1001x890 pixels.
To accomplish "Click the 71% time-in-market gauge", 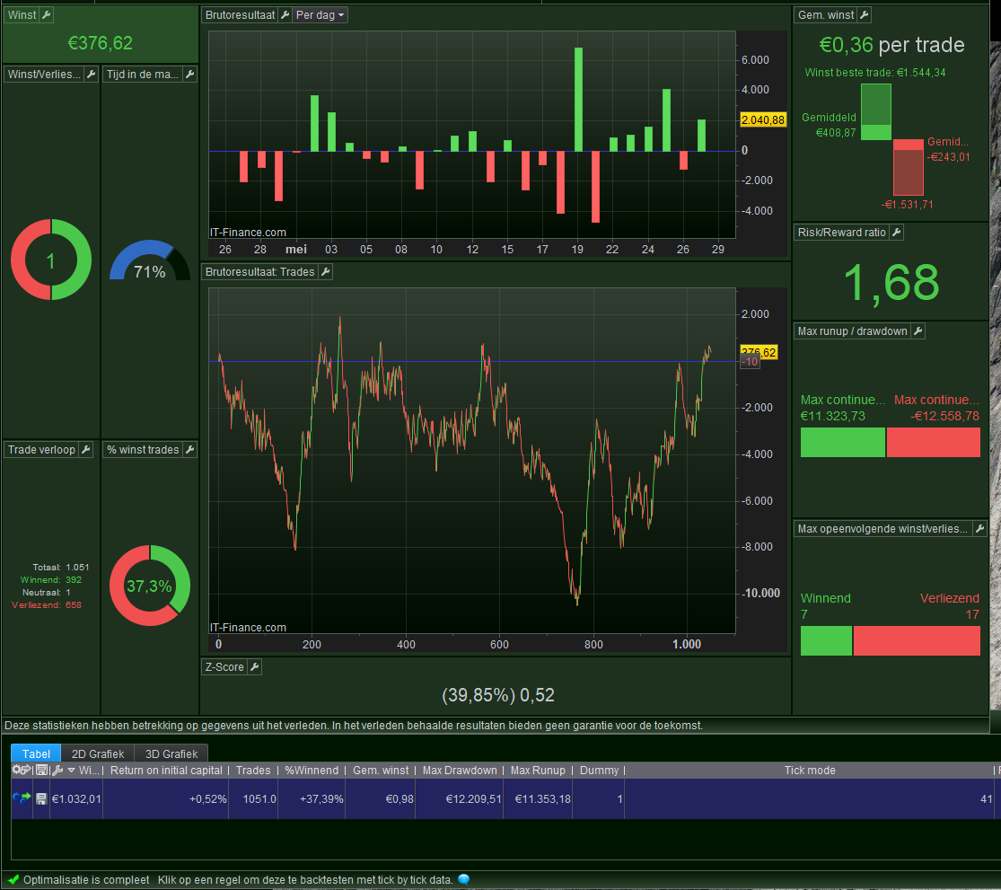I will click(150, 261).
